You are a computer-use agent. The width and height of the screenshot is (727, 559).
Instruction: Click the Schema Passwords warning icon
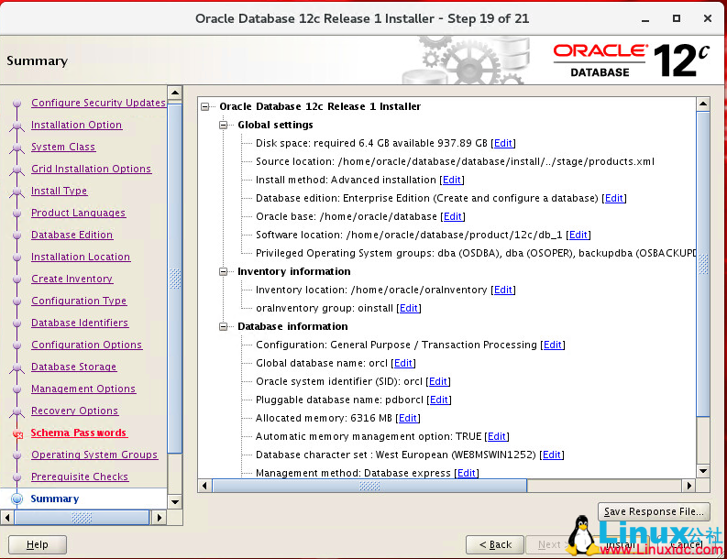click(x=17, y=434)
